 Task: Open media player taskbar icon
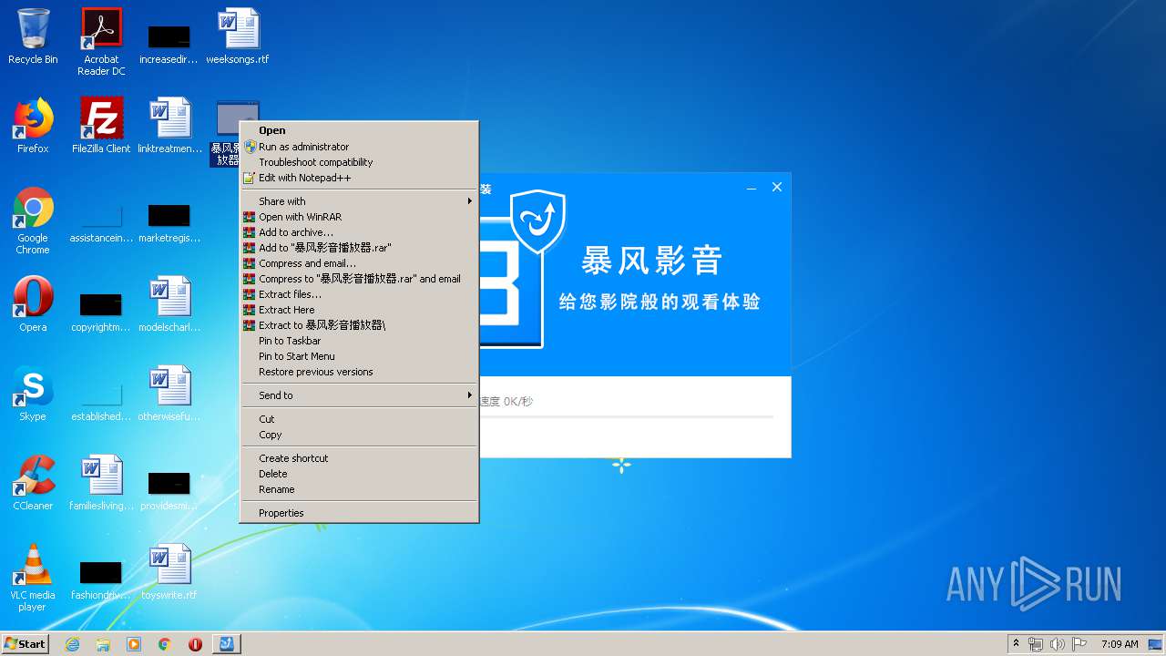tap(134, 644)
